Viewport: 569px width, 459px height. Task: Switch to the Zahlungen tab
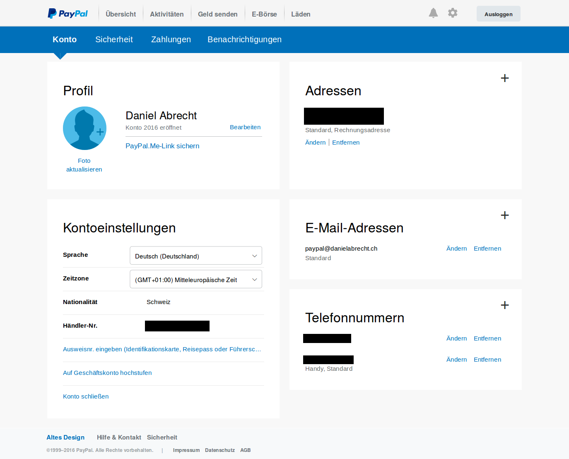click(x=171, y=39)
